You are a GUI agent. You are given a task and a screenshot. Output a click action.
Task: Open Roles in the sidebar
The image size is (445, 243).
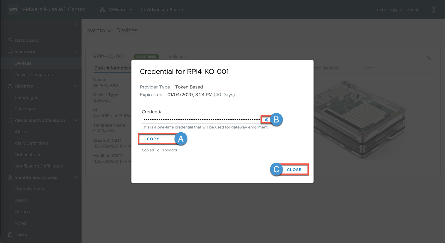pyautogui.click(x=20, y=223)
